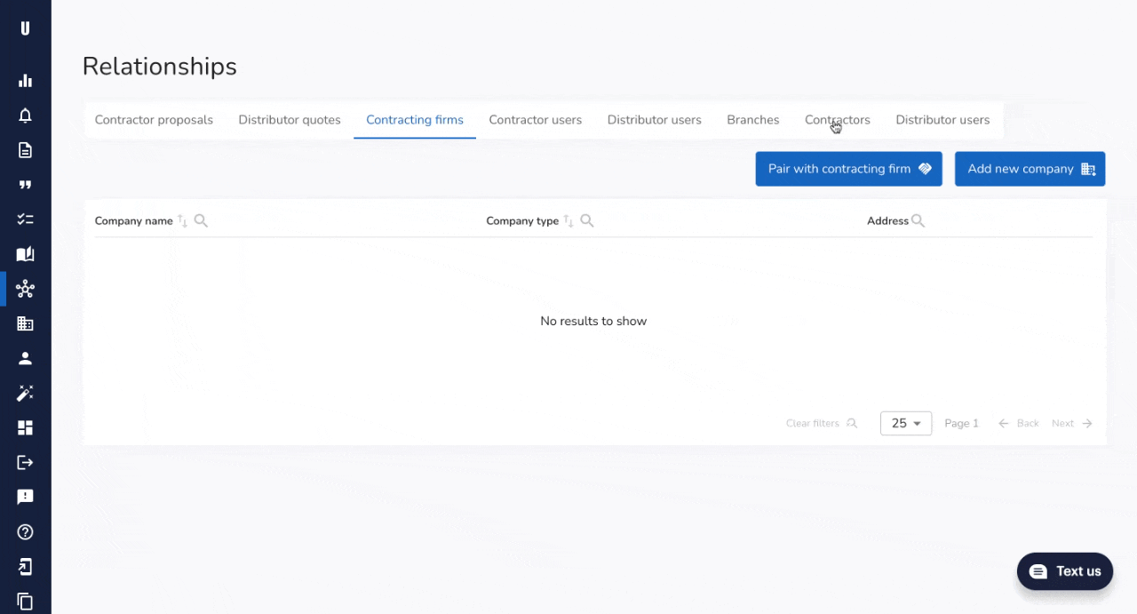Open the Text us chat widget
The height and width of the screenshot is (614, 1137).
point(1064,571)
